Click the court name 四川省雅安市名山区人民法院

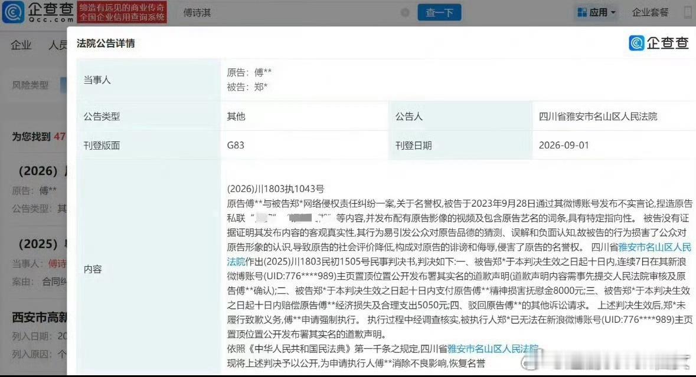click(598, 117)
